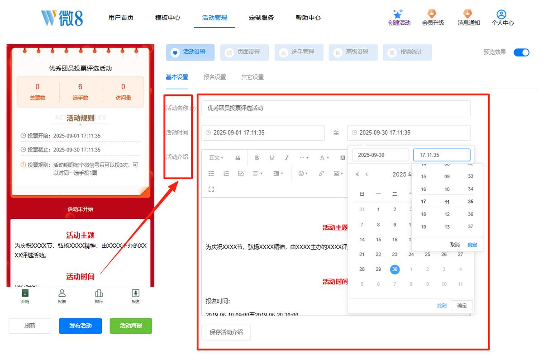Screen dimensions: 543x364
Task: Tap the 投票 icon in the phone preview
Action: pyautogui.click(x=62, y=297)
